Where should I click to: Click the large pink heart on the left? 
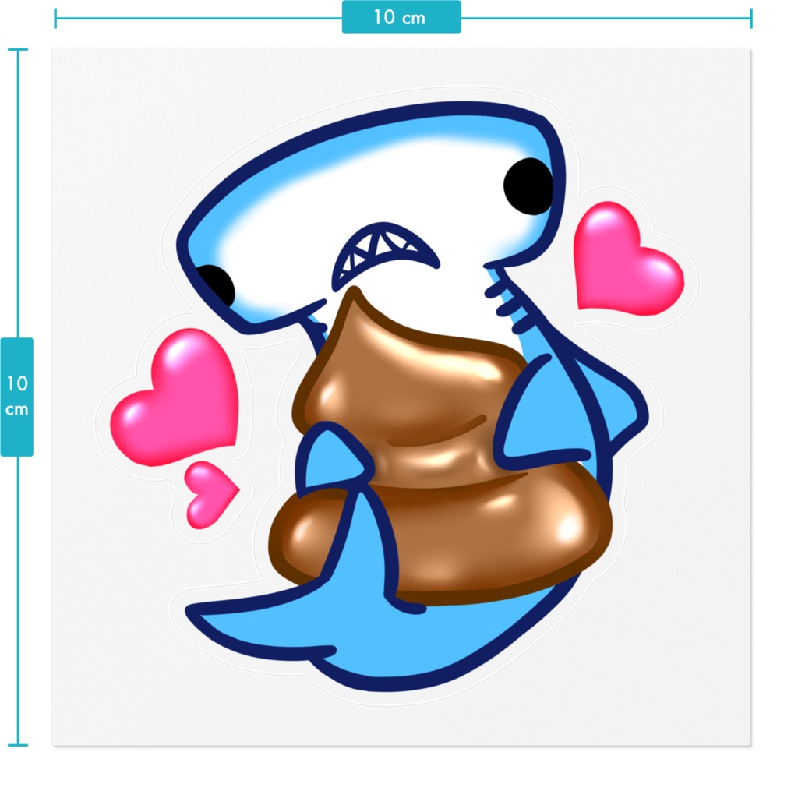coord(175,397)
